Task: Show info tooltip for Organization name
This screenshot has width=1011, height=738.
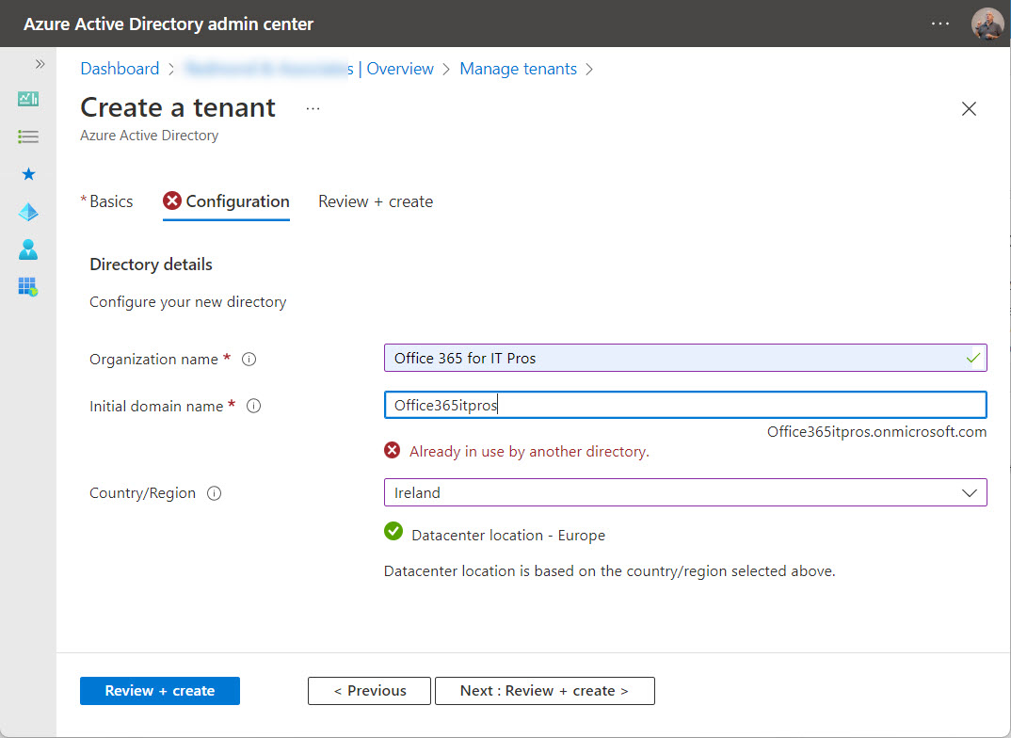Action: [x=249, y=360]
